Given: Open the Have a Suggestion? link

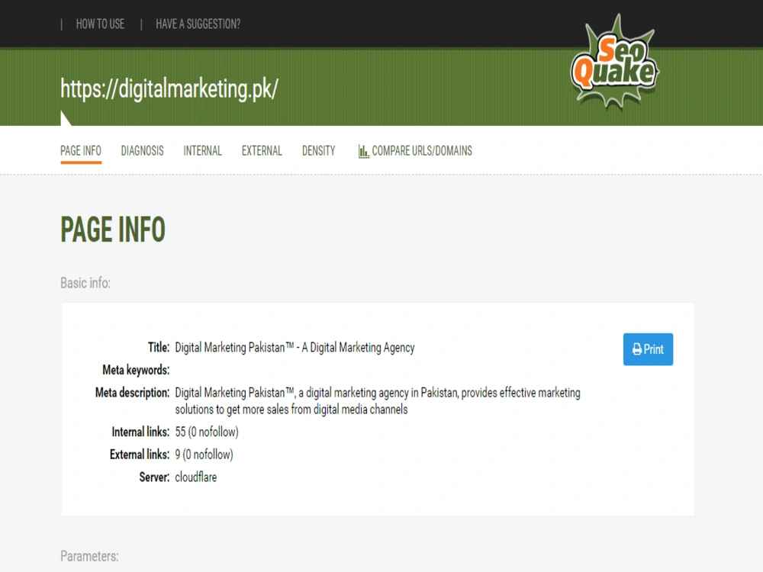Looking at the screenshot, I should (198, 24).
